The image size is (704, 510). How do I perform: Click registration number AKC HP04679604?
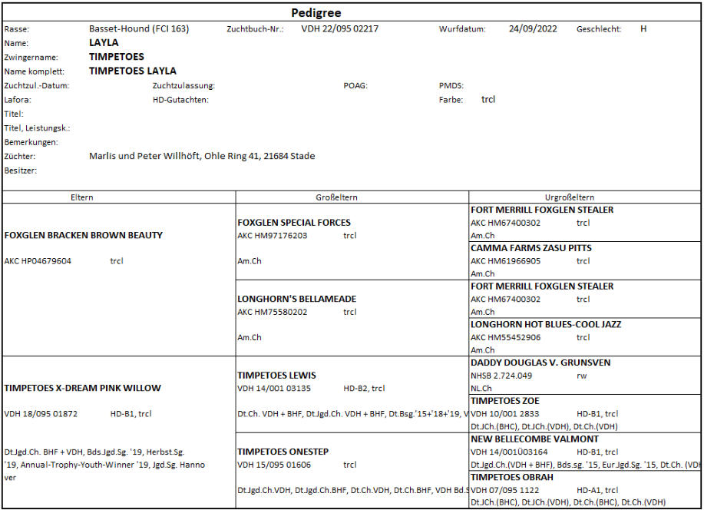38,261
